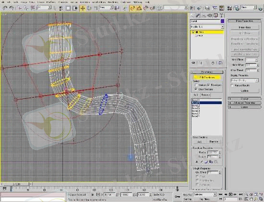Image resolution: width=264 pixels, height=202 pixels.
Task: Open the Render Scene dialog icon
Action: coord(237,8)
